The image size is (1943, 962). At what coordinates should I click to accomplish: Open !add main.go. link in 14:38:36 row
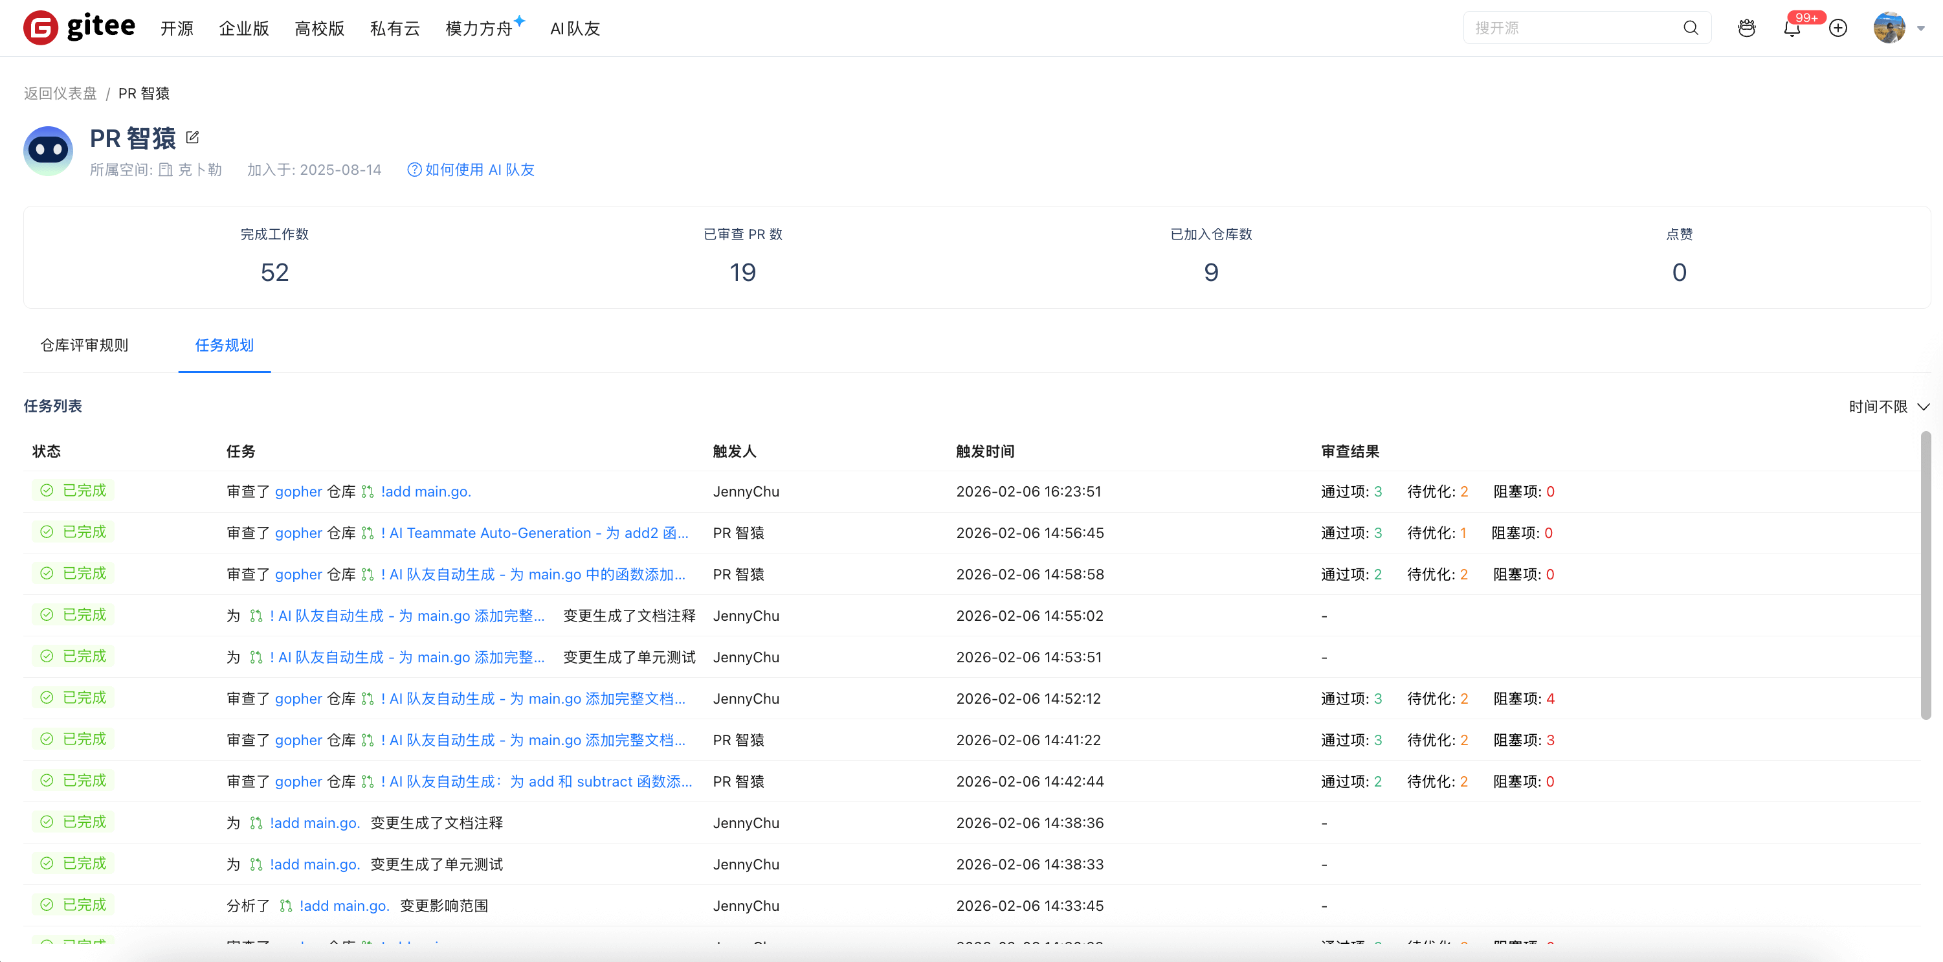click(315, 824)
